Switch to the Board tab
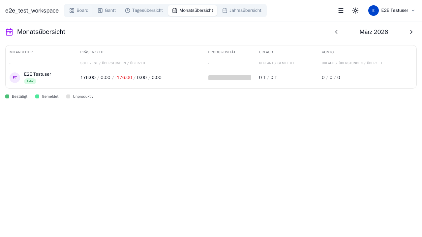Screen dimensions: 422x237 79,11
